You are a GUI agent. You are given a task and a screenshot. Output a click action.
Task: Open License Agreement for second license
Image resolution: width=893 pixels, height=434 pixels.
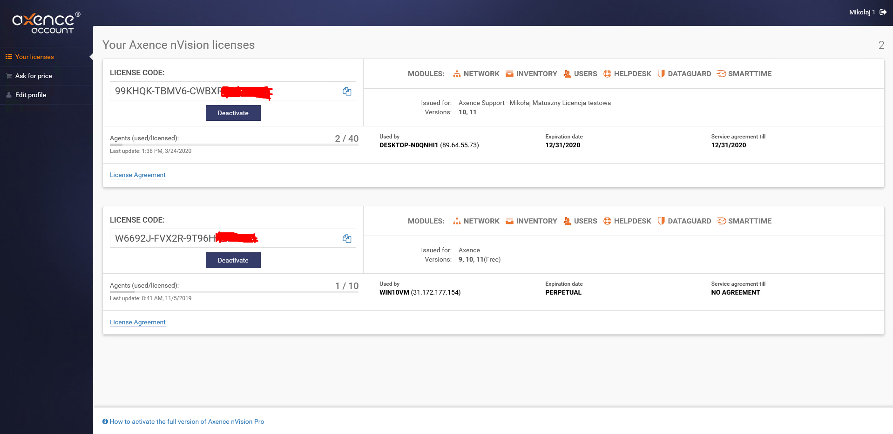pyautogui.click(x=138, y=322)
